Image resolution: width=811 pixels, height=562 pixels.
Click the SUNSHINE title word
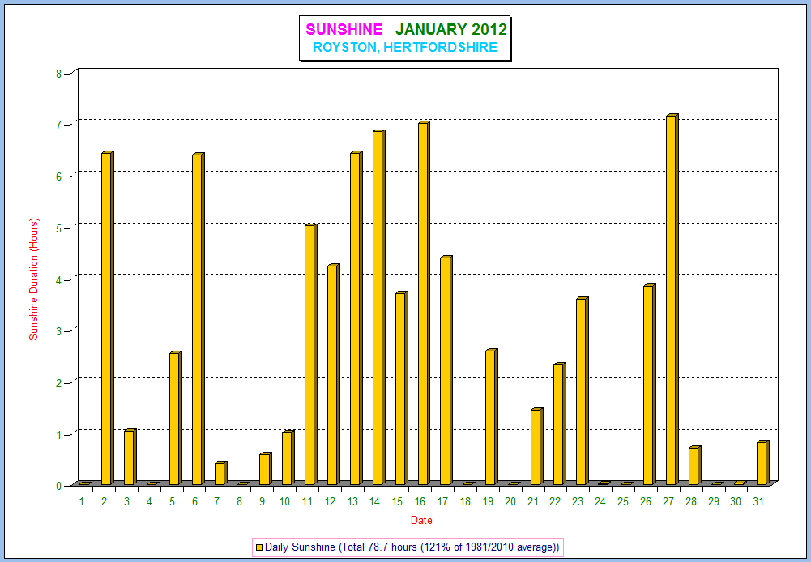(x=344, y=29)
